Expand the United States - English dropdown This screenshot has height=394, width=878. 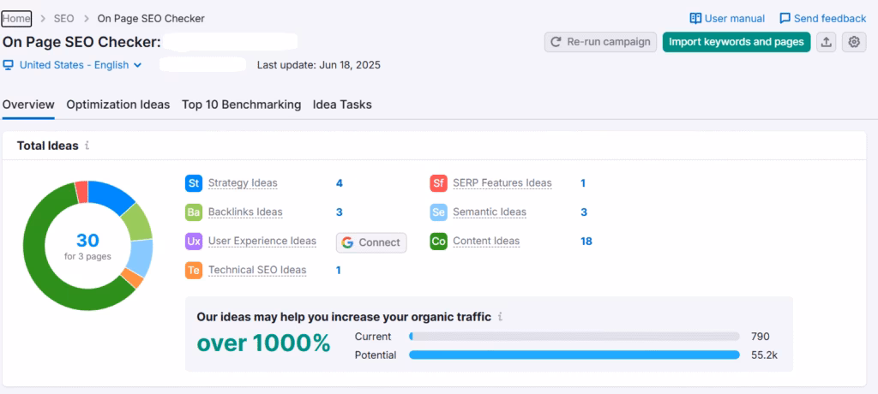pyautogui.click(x=73, y=65)
